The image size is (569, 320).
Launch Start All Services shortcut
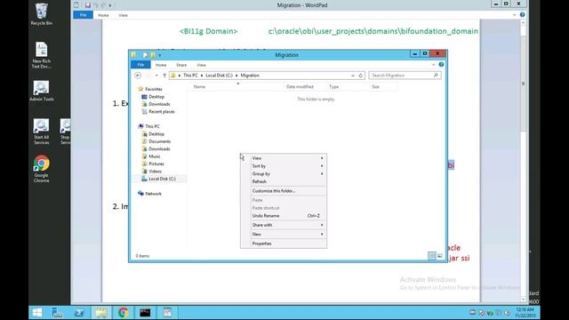42,132
